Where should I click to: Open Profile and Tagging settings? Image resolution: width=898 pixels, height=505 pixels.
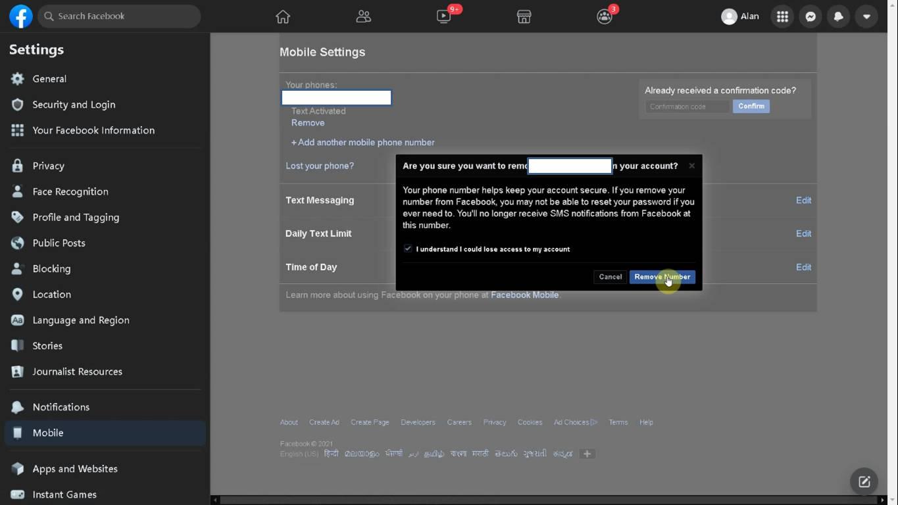coord(105,217)
